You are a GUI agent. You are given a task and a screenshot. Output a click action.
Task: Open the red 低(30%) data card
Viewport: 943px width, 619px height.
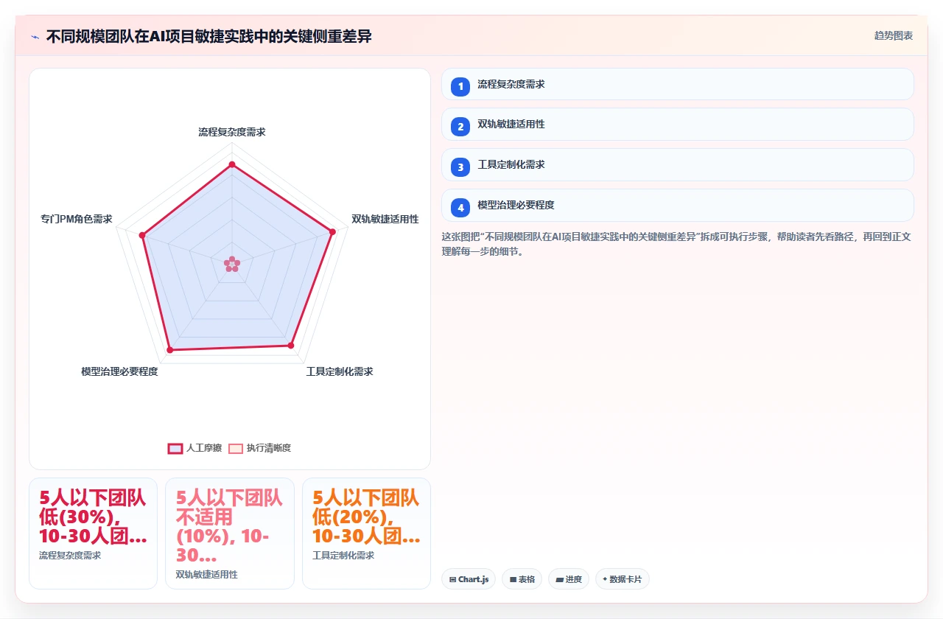coord(93,534)
